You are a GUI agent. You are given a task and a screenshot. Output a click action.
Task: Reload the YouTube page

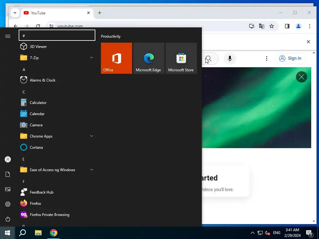(38, 26)
